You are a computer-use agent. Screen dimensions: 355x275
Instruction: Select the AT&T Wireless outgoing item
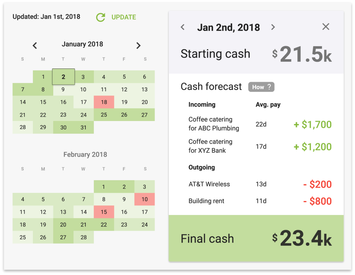[209, 184]
